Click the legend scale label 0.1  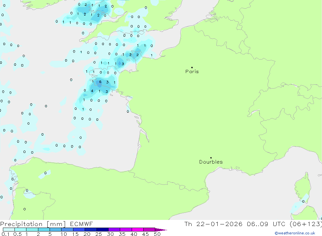[5, 234]
